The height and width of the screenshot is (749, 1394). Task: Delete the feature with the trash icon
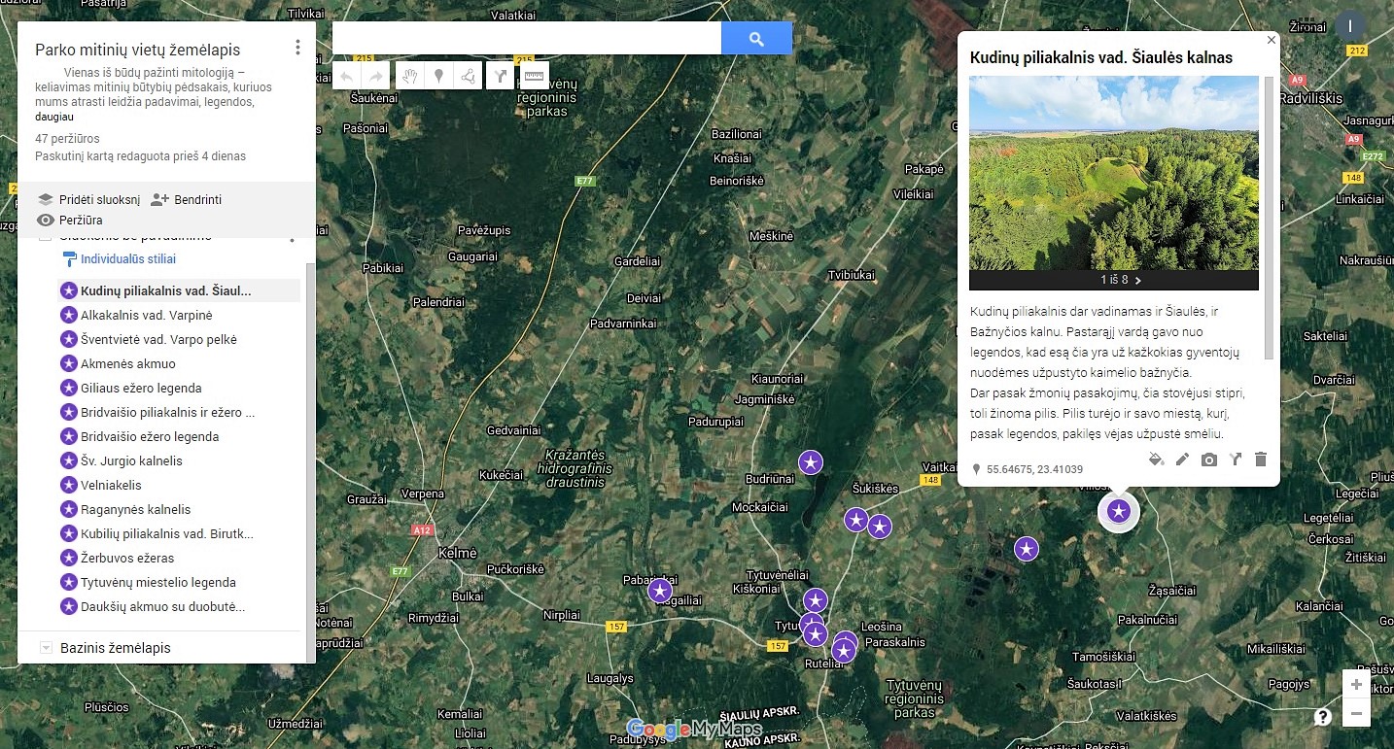[1261, 460]
